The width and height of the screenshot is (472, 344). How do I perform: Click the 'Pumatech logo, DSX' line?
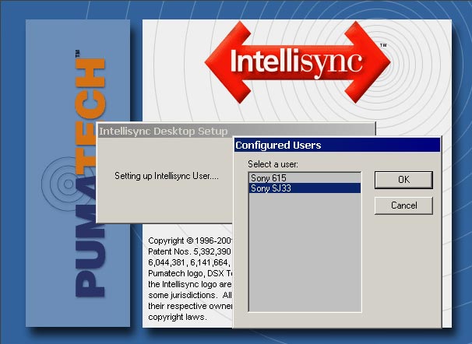(x=190, y=273)
